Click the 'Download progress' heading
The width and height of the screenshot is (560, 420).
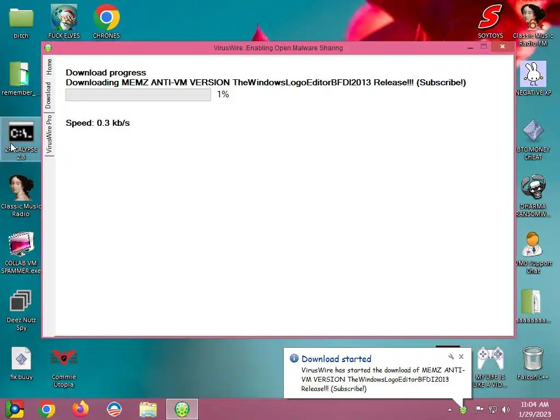[106, 73]
